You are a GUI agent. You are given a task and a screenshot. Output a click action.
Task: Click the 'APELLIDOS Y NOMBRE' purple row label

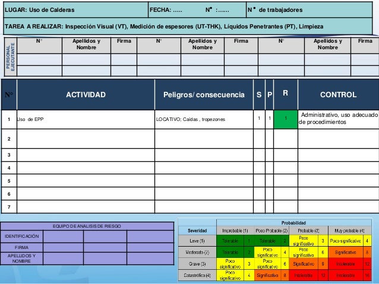[x=22, y=259]
